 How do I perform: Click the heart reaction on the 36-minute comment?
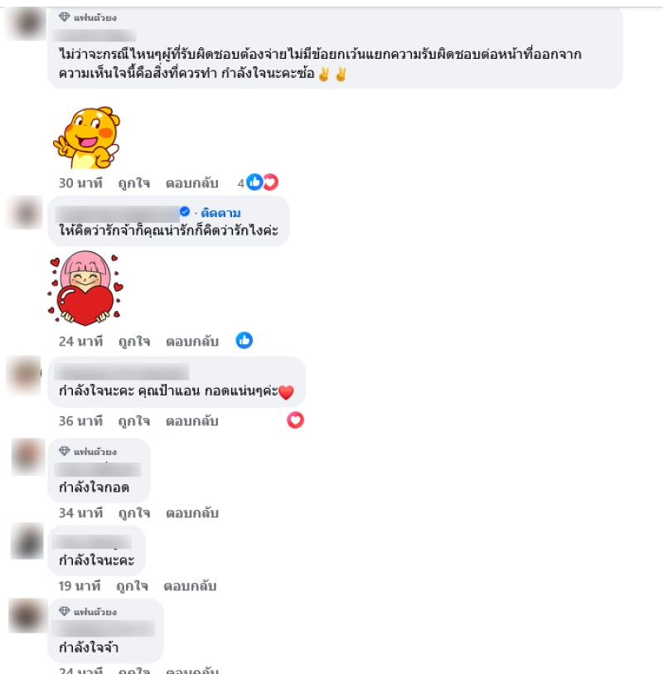(x=295, y=420)
